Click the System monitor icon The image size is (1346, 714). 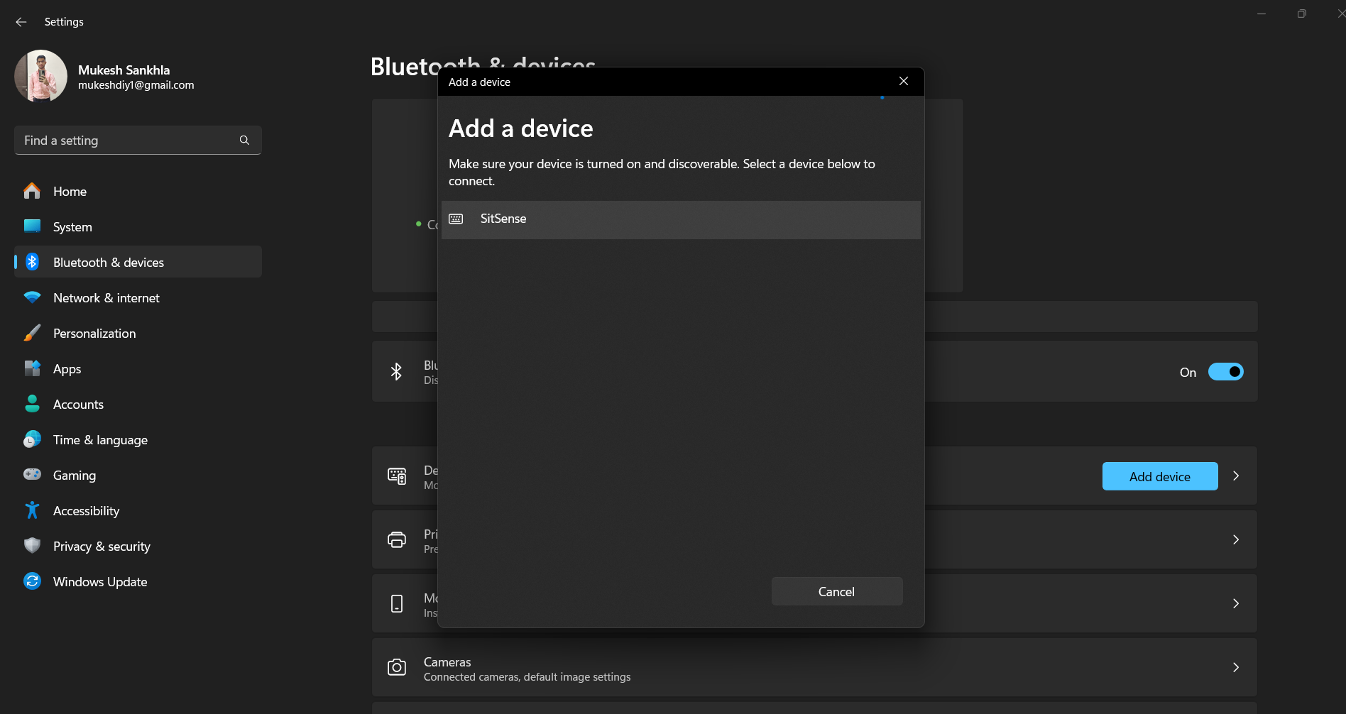pos(32,226)
